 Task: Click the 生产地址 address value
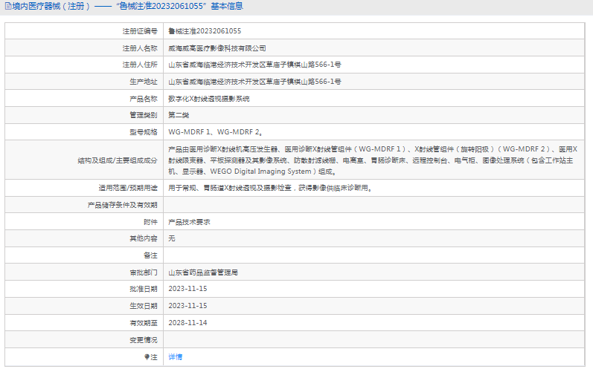click(x=254, y=82)
